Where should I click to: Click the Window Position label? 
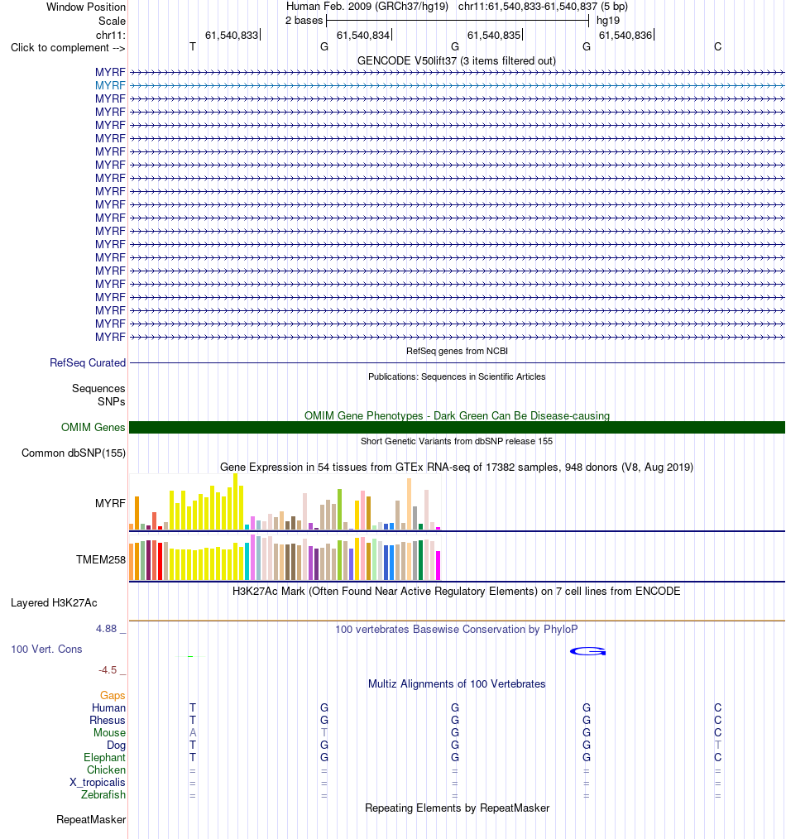86,7
